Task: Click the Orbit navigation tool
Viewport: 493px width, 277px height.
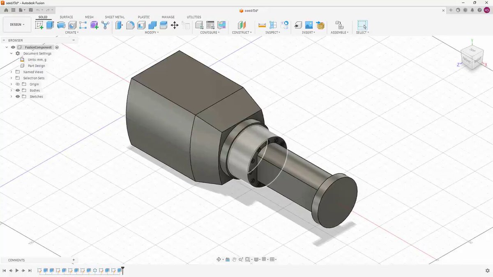Action: [219, 259]
